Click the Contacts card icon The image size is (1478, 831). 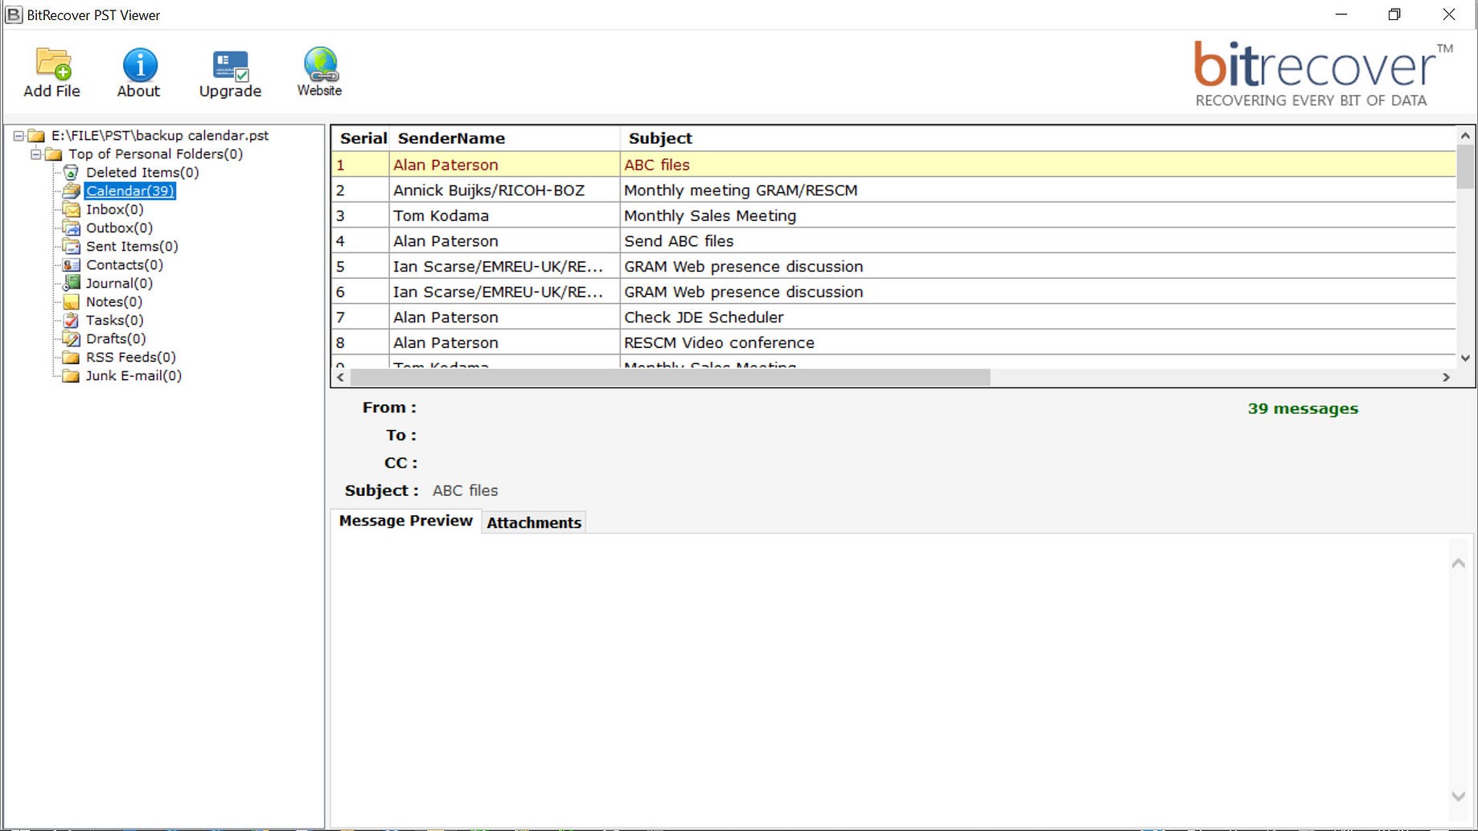[72, 264]
